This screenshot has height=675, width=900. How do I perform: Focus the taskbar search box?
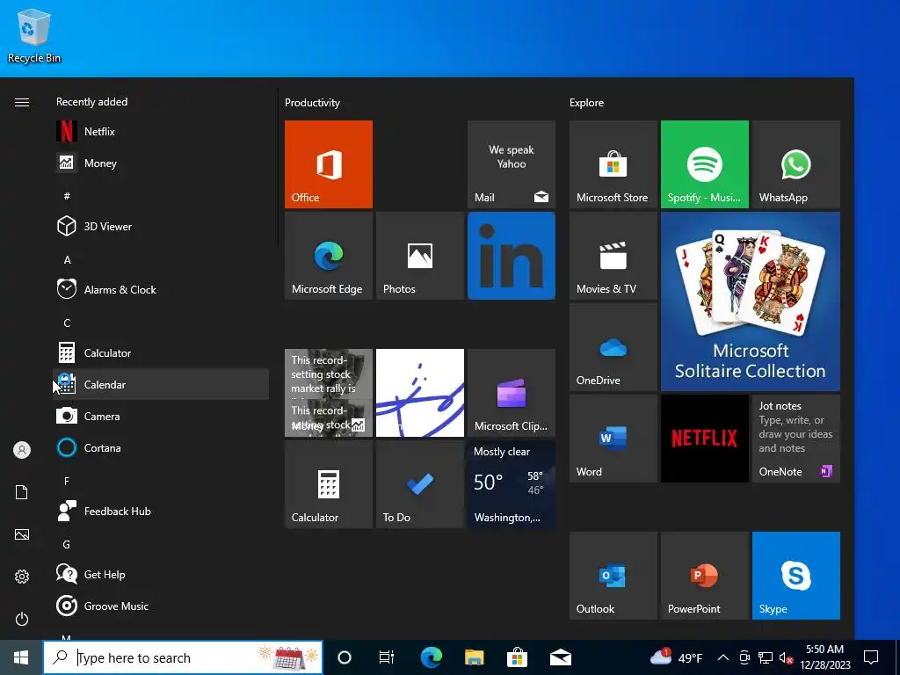click(x=183, y=657)
